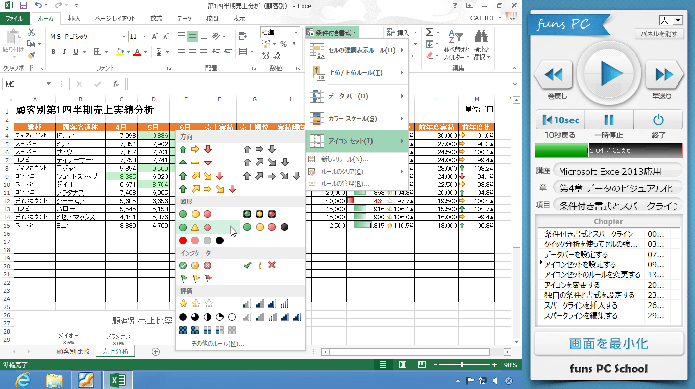Click the 画面を最小化 button

[608, 343]
